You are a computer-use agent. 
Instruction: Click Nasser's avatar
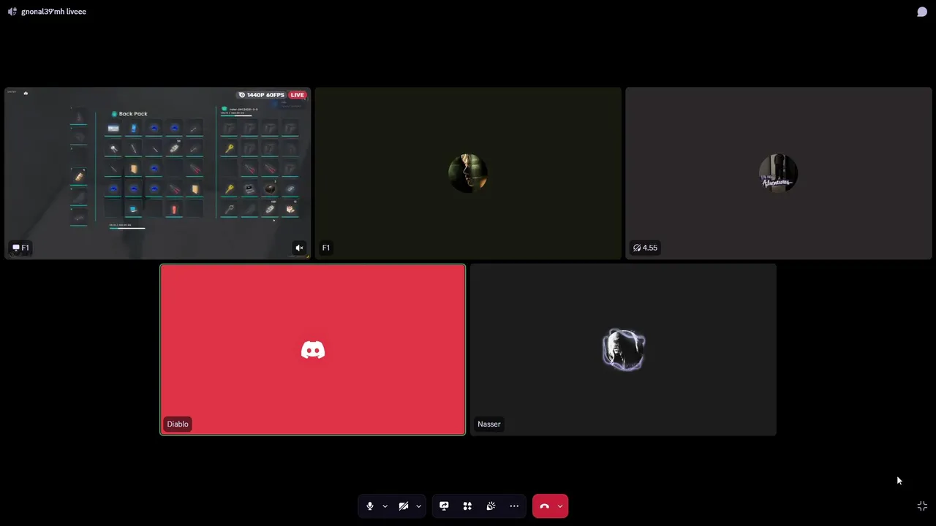[x=623, y=350]
